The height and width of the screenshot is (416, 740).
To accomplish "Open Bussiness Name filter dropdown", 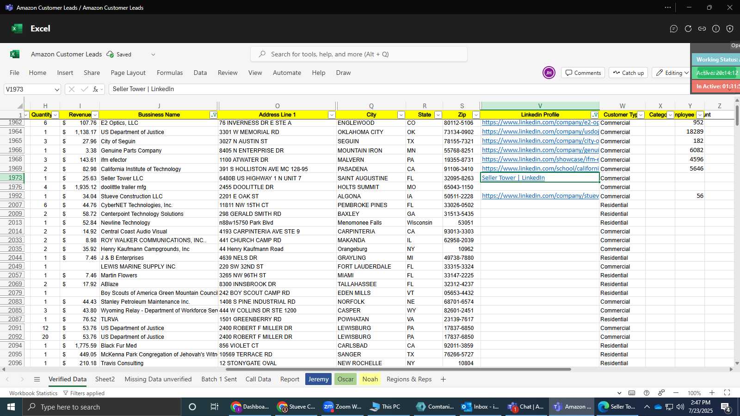I will pos(214,115).
